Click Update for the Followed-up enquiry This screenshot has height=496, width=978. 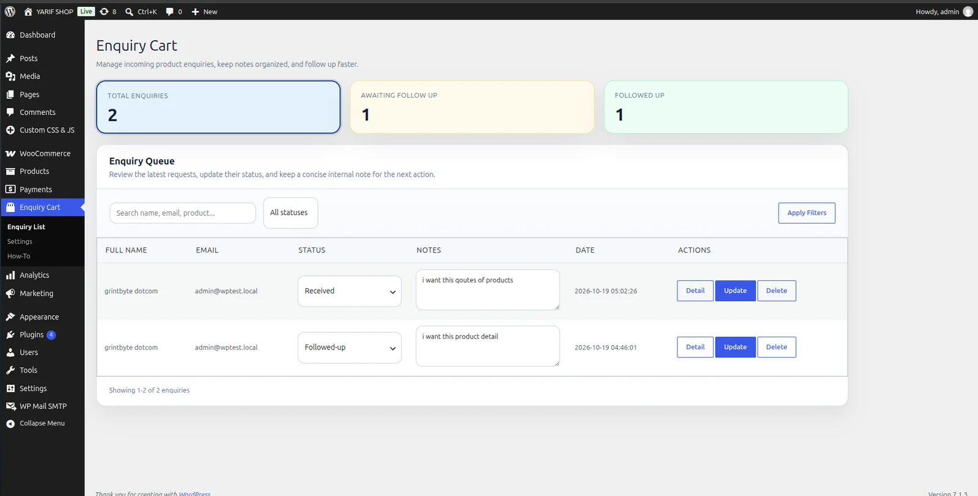735,347
